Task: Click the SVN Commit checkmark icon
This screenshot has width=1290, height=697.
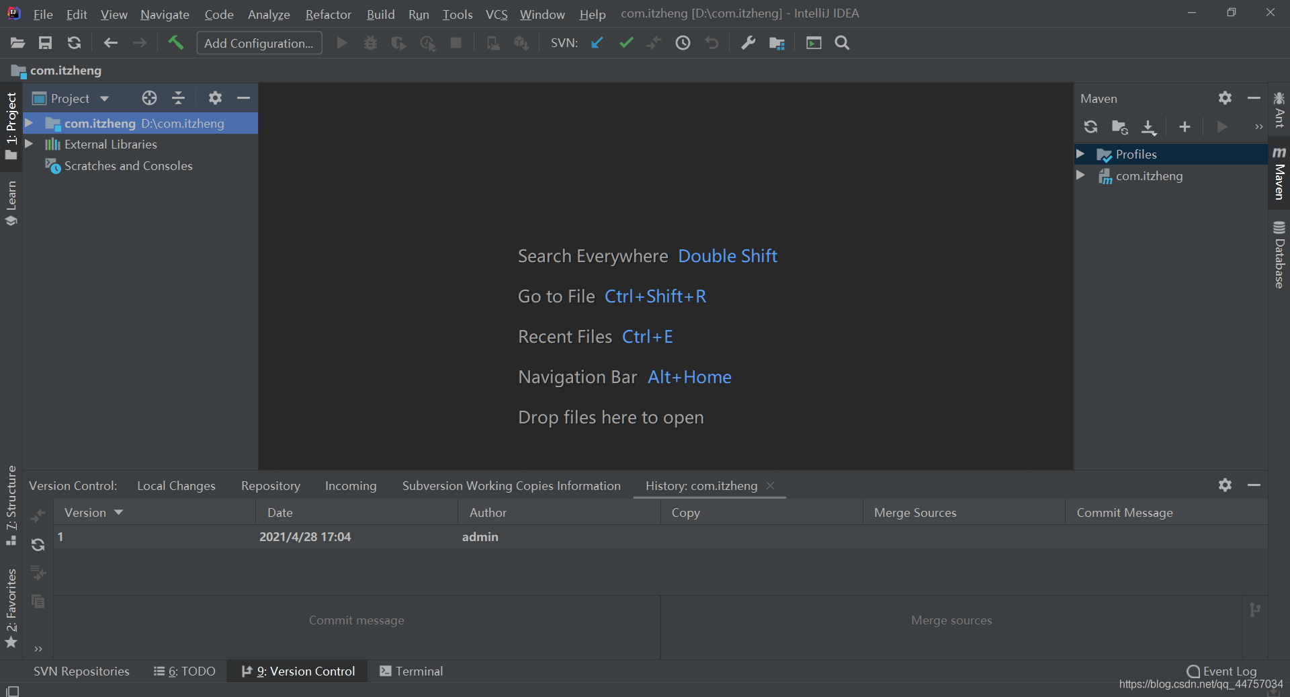Action: 626,43
